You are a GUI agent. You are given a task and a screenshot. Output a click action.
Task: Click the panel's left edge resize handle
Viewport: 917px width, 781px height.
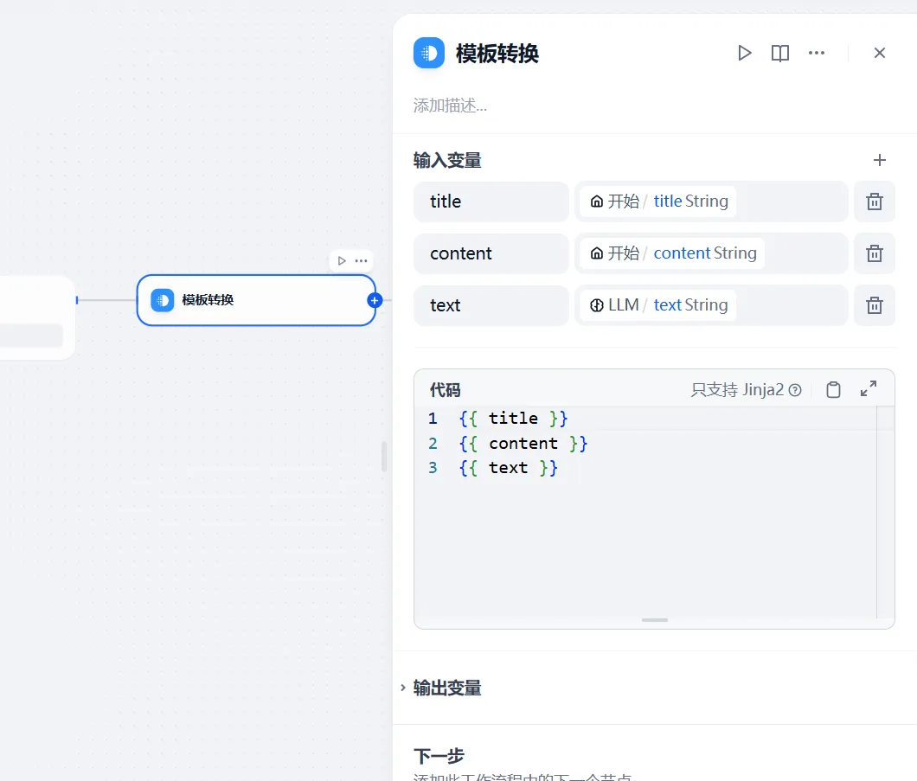pyautogui.click(x=384, y=457)
